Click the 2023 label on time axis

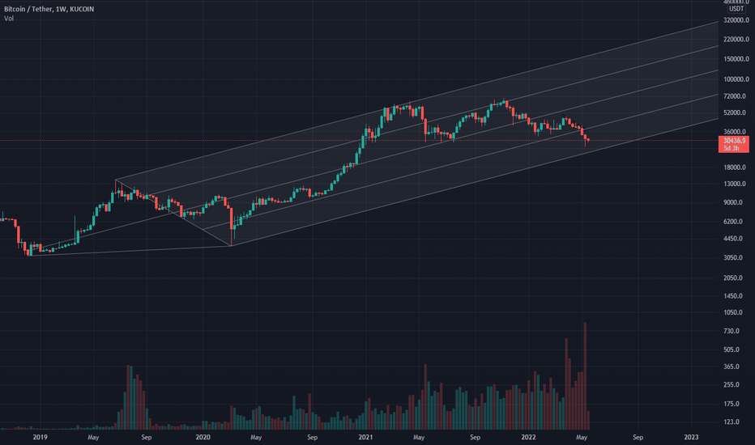691,437
